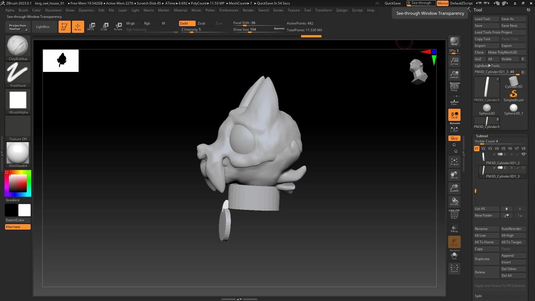535x301 pixels.
Task: Activate the Draw mode button
Action: coord(78,27)
